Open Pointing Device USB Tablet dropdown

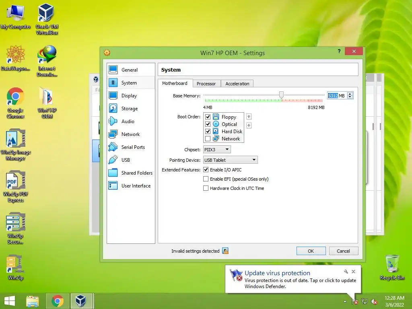coord(230,160)
